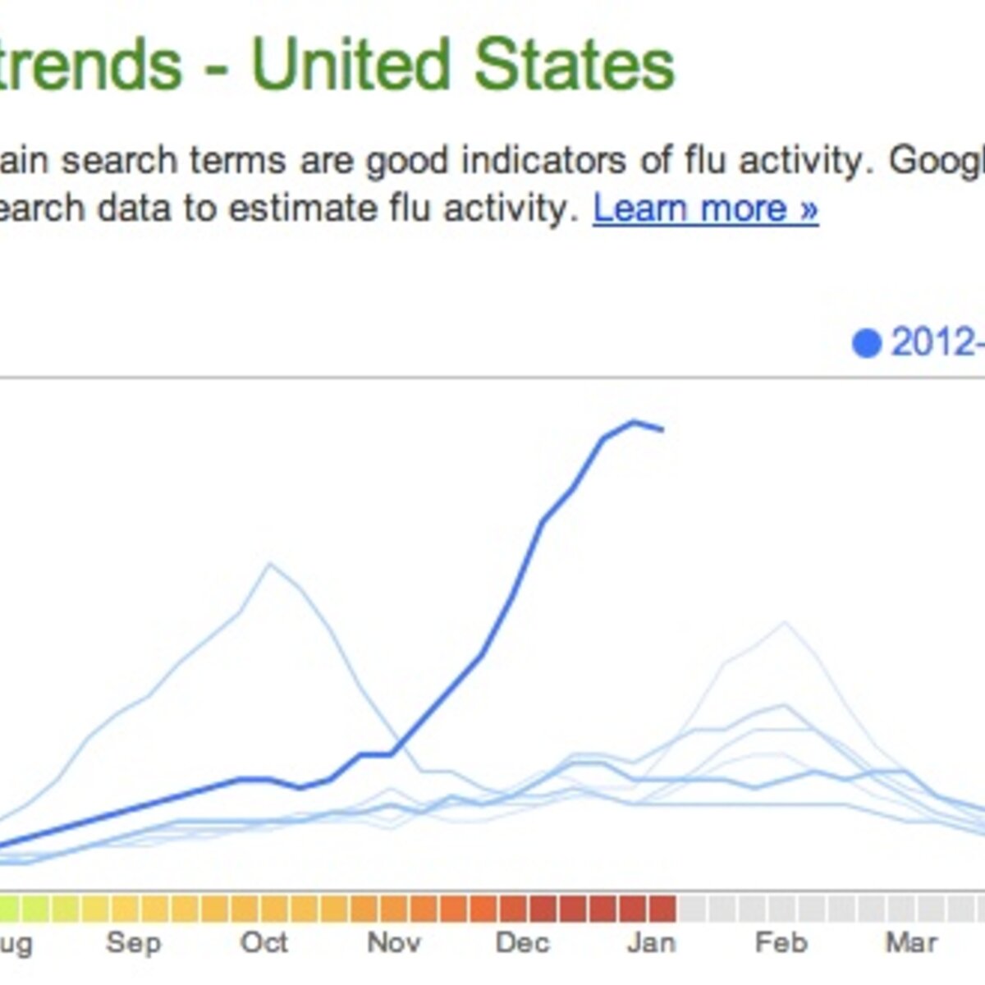Screen dimensions: 985x985
Task: Click the Mar axis label
Action: coord(911,942)
